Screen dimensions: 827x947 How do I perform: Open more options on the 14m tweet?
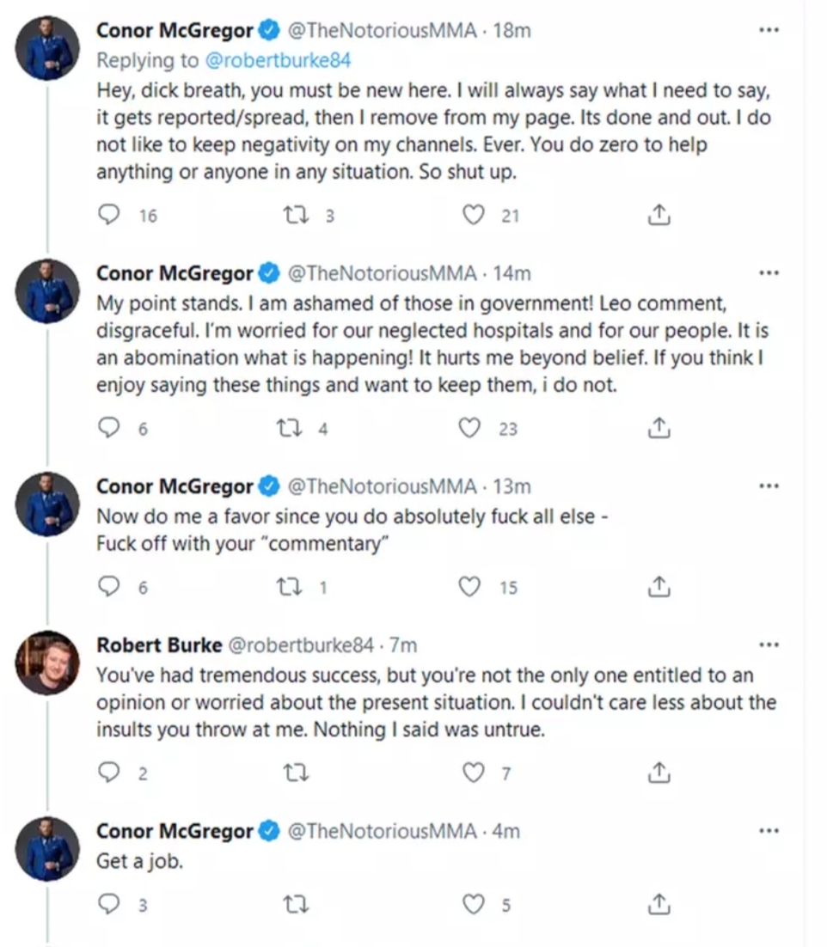(x=768, y=273)
